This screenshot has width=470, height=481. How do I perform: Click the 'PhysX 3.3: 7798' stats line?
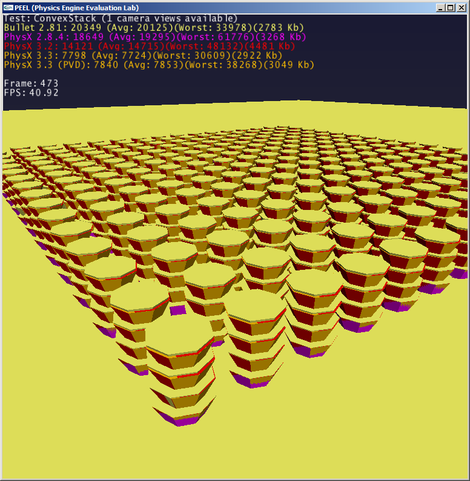143,56
